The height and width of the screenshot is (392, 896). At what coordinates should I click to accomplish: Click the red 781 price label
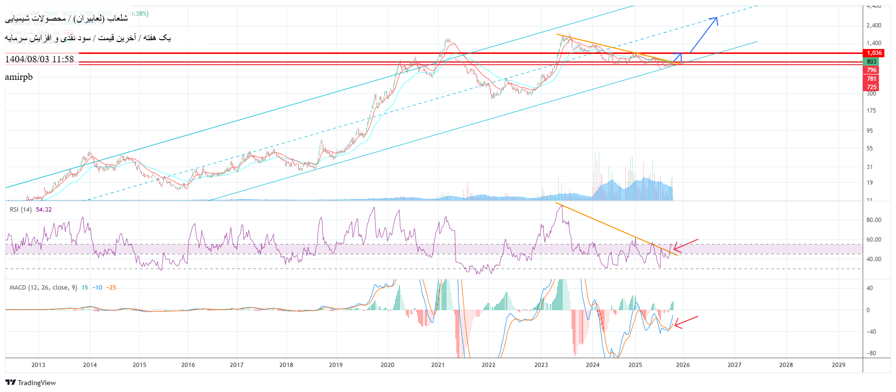[x=871, y=79]
